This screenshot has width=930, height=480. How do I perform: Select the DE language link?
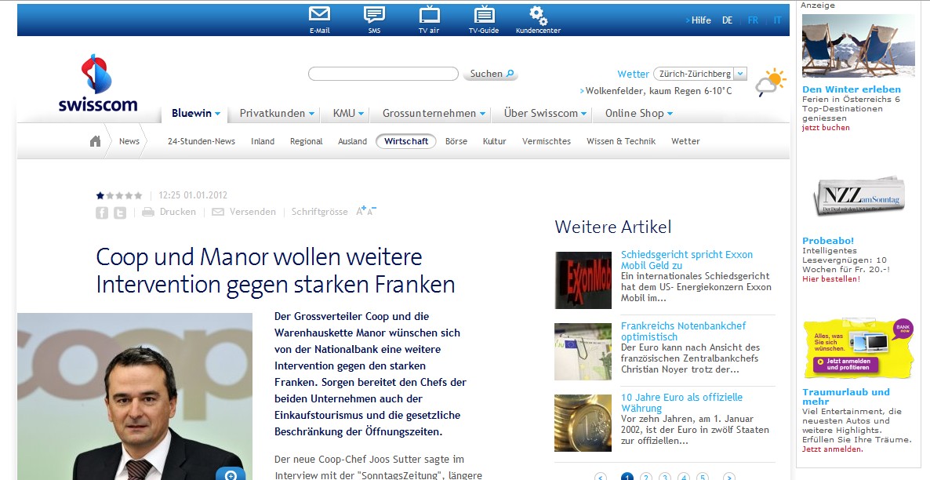click(727, 20)
